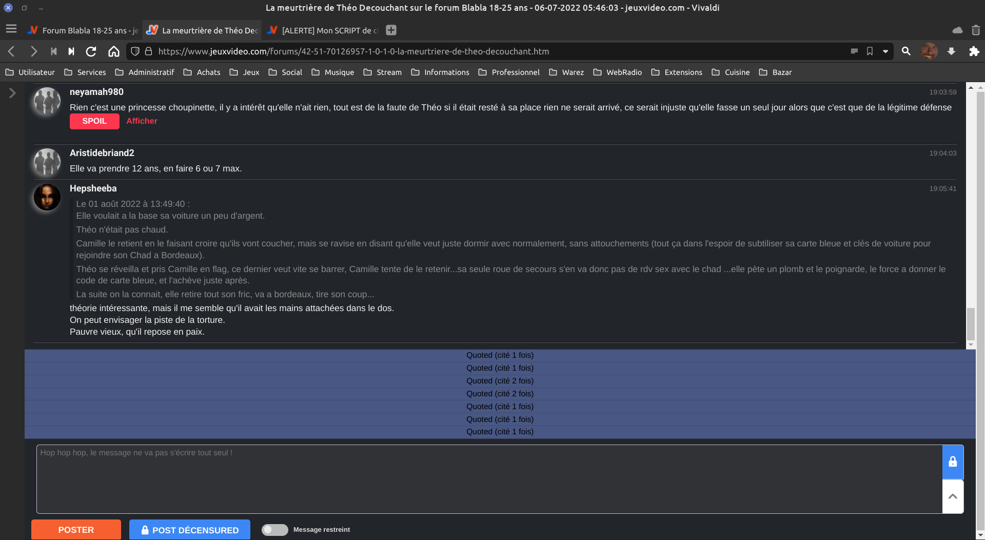Click the POSTER button

[x=76, y=530]
